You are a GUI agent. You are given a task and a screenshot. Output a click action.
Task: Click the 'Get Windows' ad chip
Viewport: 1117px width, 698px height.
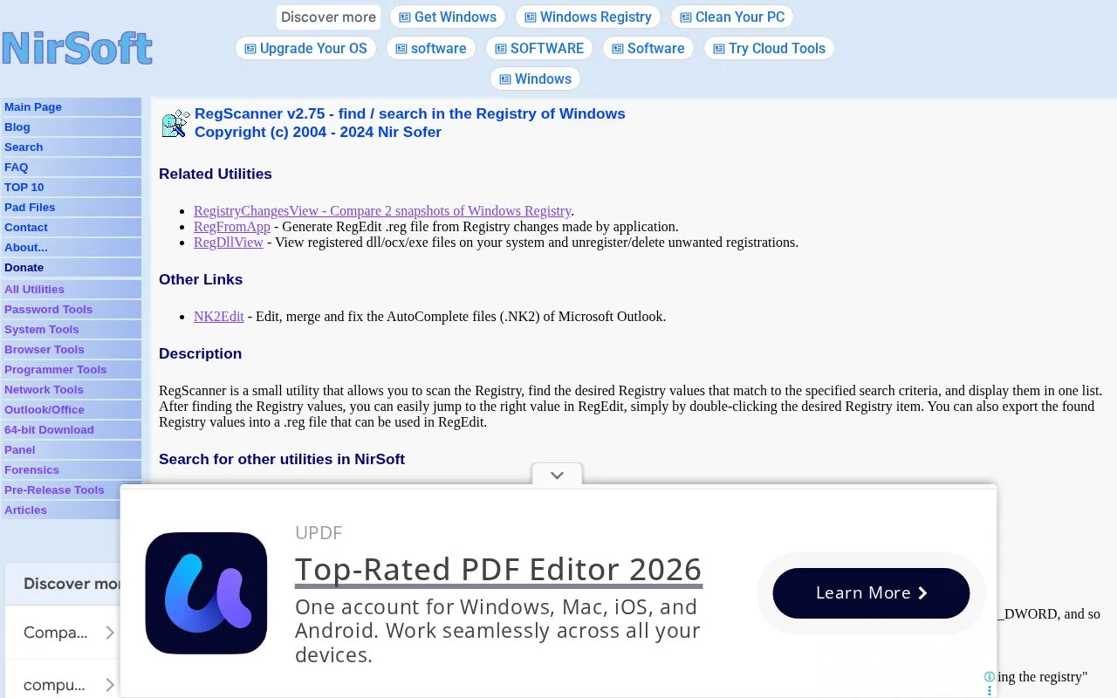coord(448,17)
